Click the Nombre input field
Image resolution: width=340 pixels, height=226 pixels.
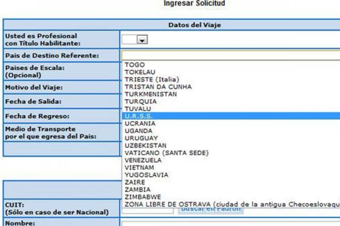231,224
